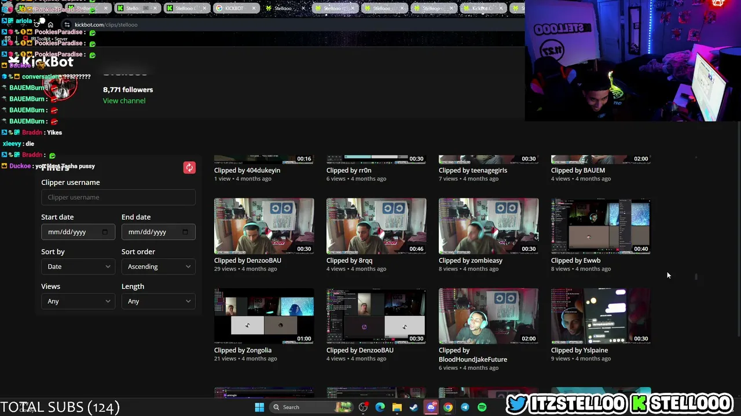Click the browser address bar URL
Image resolution: width=741 pixels, height=416 pixels.
pos(106,25)
